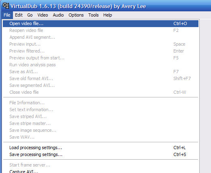Click the File Information… entry

click(x=100, y=103)
